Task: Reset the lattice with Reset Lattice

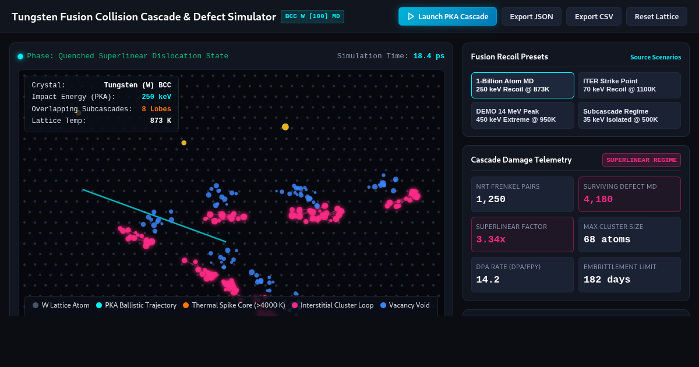Action: coord(656,16)
